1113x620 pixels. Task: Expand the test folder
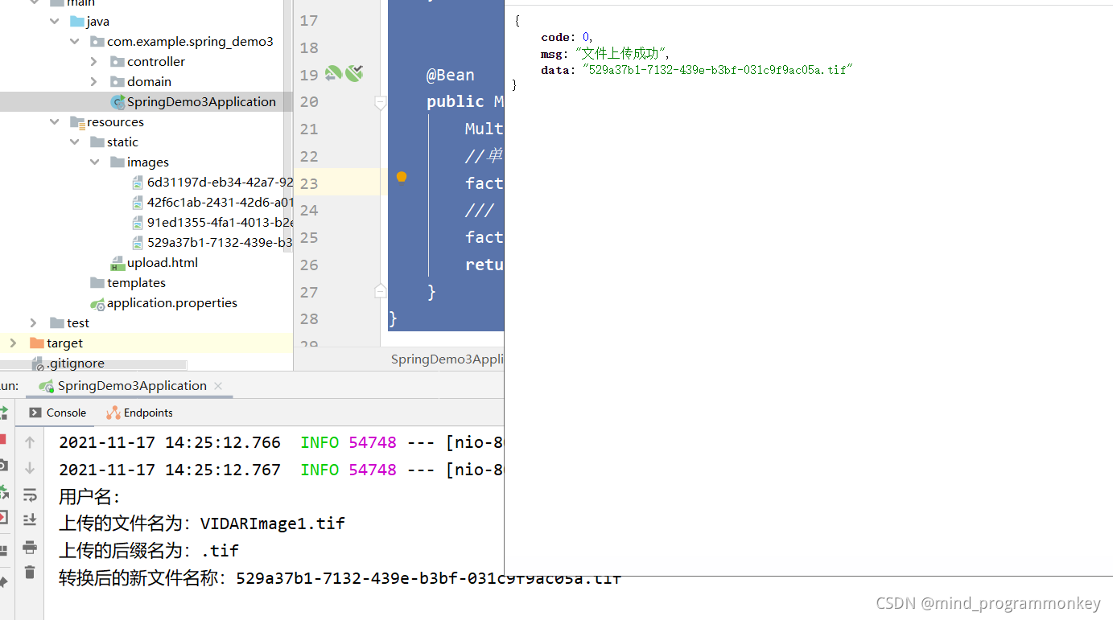coord(34,322)
